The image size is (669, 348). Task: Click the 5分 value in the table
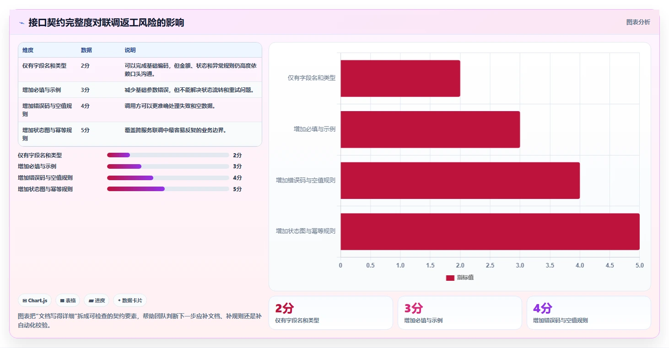(85, 130)
